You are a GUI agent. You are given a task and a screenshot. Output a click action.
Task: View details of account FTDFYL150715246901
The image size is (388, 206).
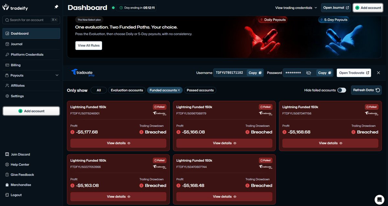(x=118, y=143)
